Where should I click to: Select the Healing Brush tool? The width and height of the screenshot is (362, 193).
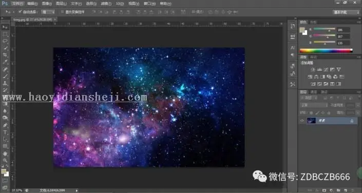[5, 69]
